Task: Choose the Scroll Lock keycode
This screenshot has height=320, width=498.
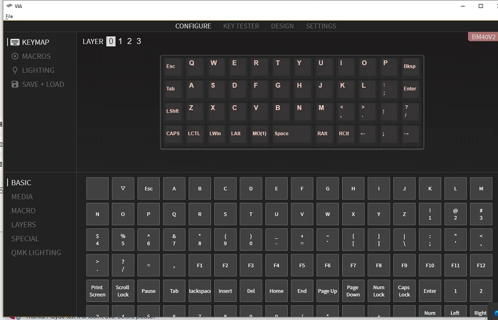Action: tap(123, 291)
